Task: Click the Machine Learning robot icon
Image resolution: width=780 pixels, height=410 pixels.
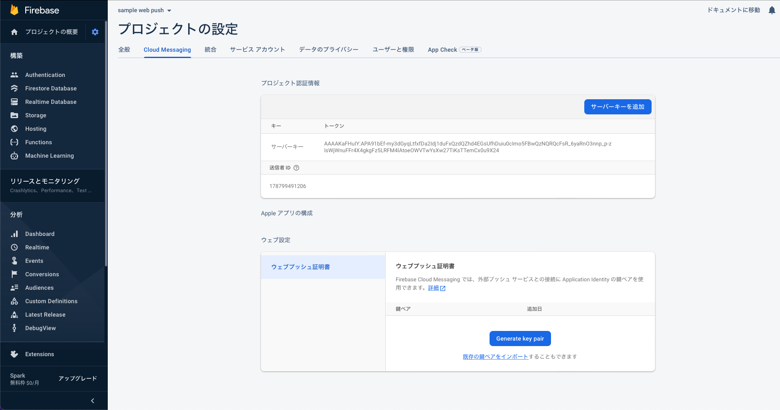Action: [14, 156]
